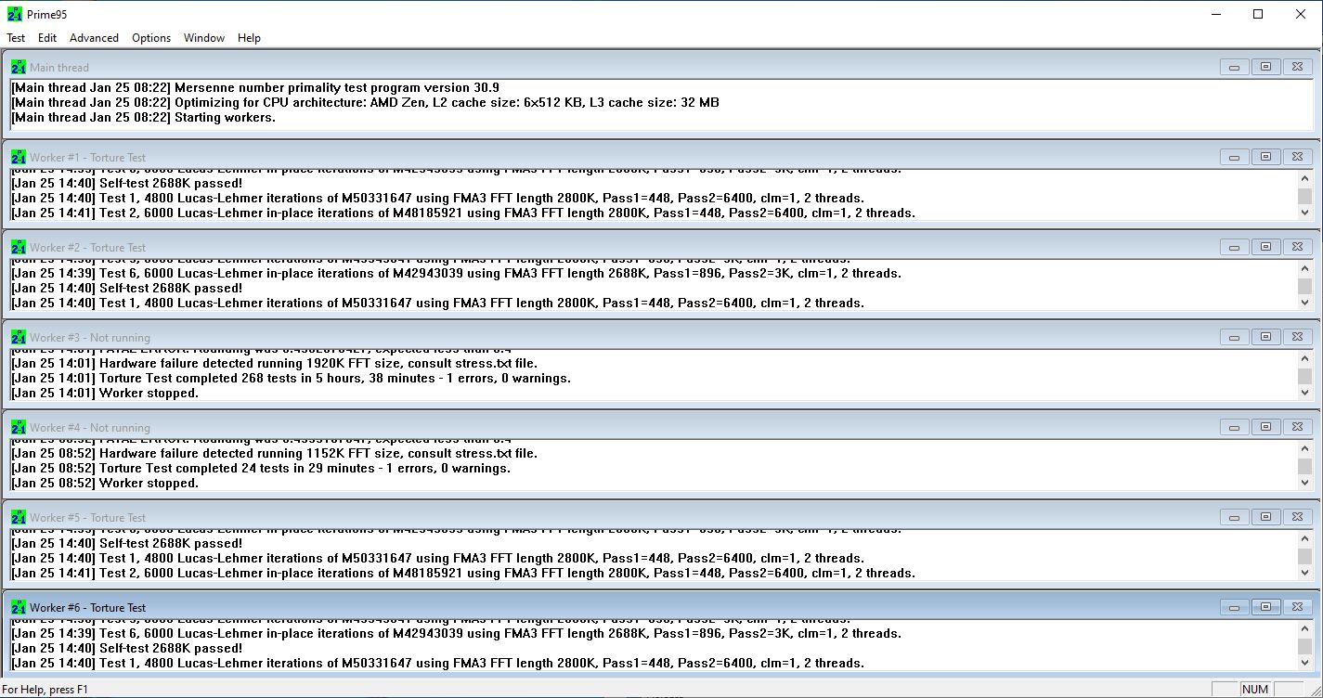
Task: Open the Edit menu
Action: click(47, 38)
